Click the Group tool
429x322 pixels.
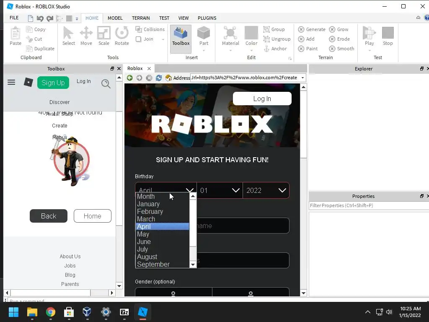coord(274,29)
